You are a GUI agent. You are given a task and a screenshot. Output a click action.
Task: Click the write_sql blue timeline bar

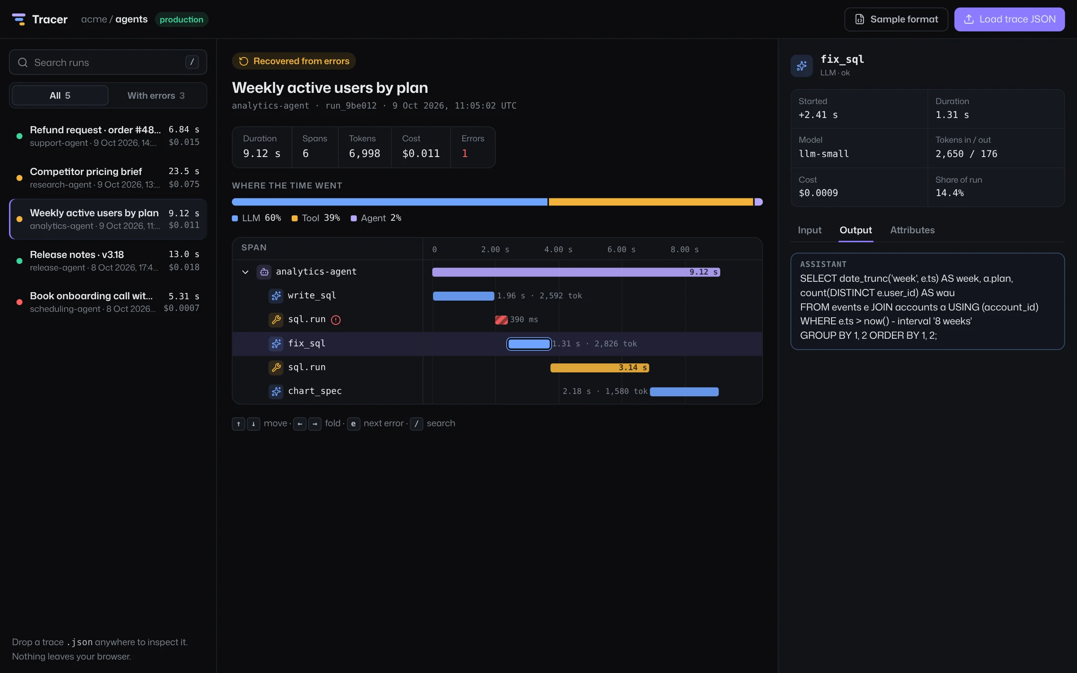coord(464,296)
